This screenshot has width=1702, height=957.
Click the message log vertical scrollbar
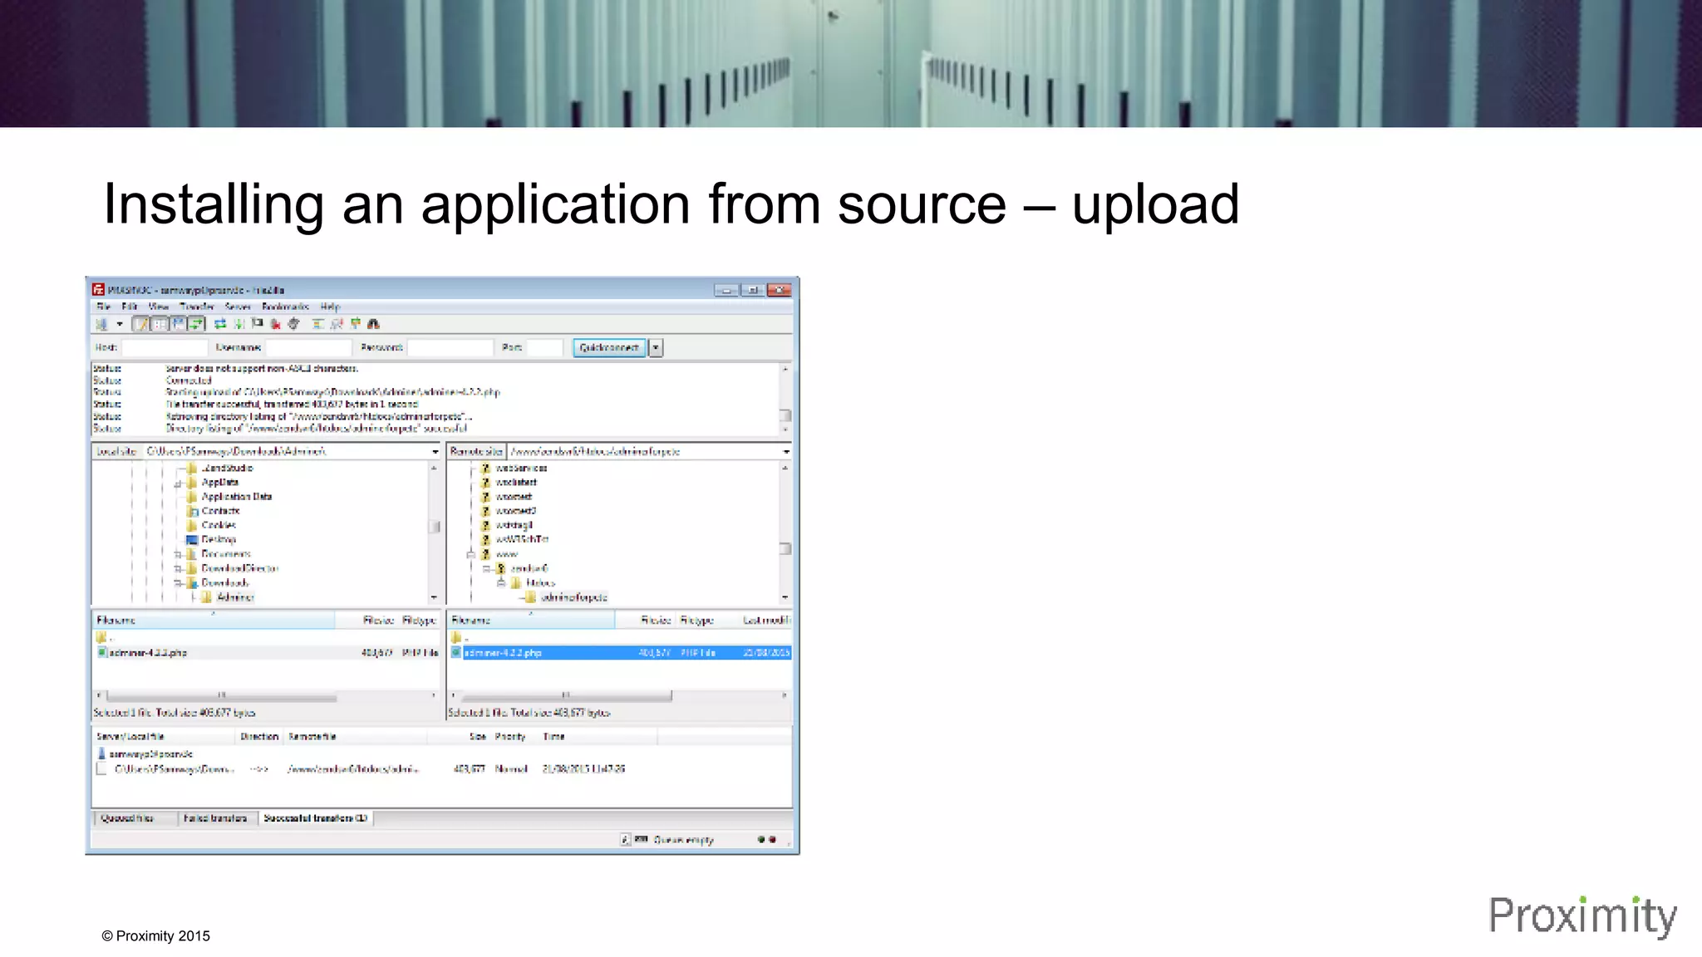pos(785,400)
